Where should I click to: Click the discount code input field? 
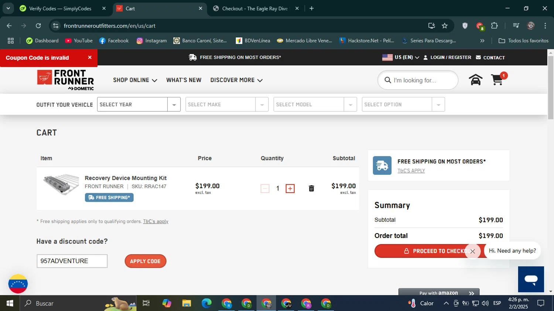click(x=72, y=261)
